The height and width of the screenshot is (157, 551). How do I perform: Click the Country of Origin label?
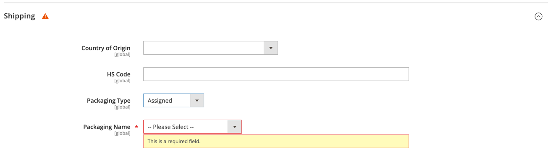click(x=106, y=48)
